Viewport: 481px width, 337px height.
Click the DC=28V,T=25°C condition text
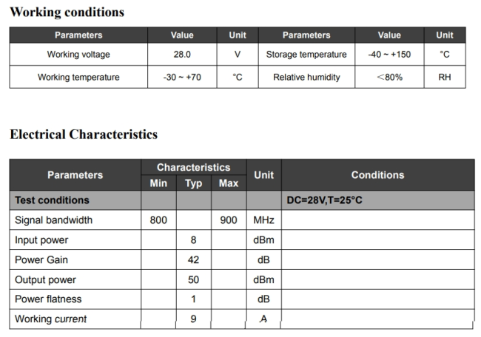[324, 200]
